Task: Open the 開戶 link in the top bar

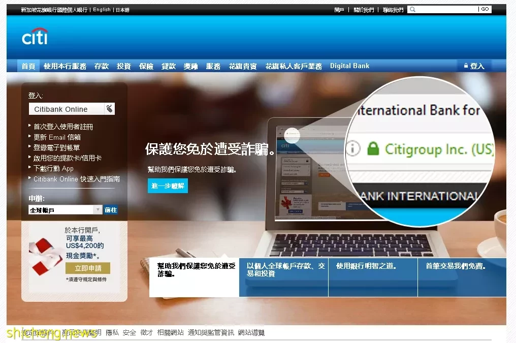Action: (339, 10)
